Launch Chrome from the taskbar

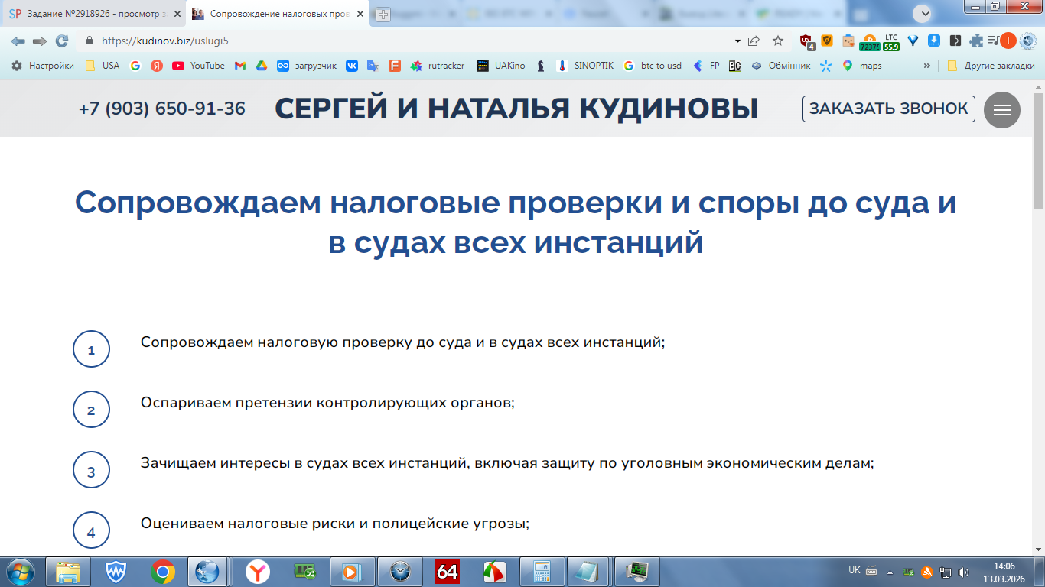pyautogui.click(x=162, y=572)
